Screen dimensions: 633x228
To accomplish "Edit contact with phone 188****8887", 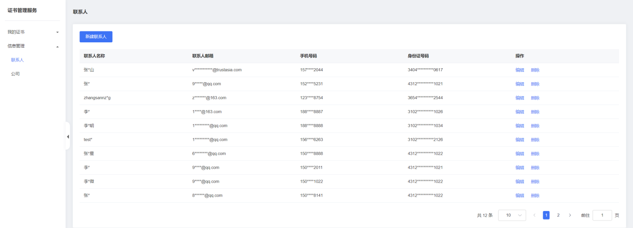I will 520,112.
